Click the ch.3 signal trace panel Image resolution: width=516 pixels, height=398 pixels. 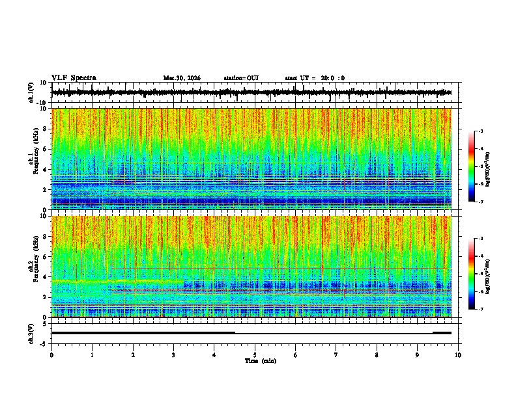tap(255, 334)
